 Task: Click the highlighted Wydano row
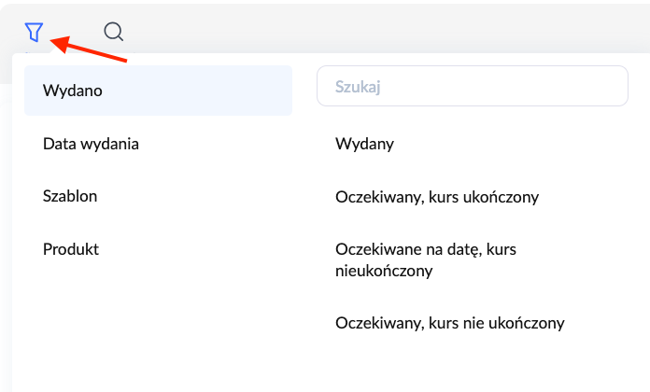pos(158,91)
